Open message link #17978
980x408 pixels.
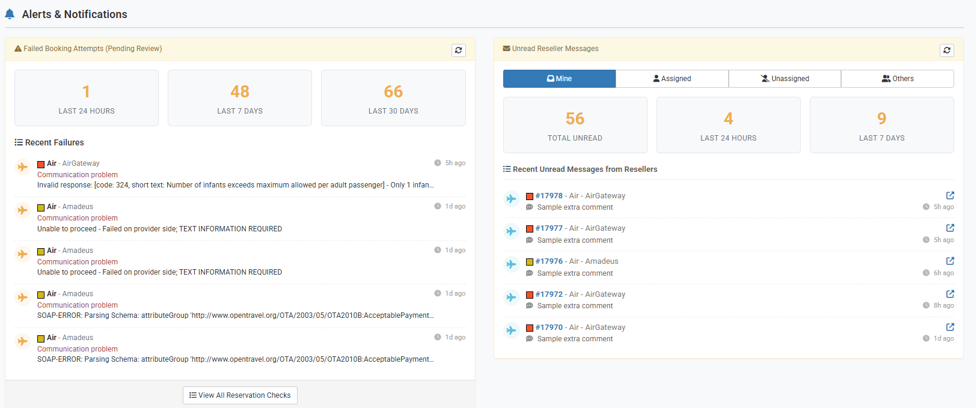pos(549,196)
